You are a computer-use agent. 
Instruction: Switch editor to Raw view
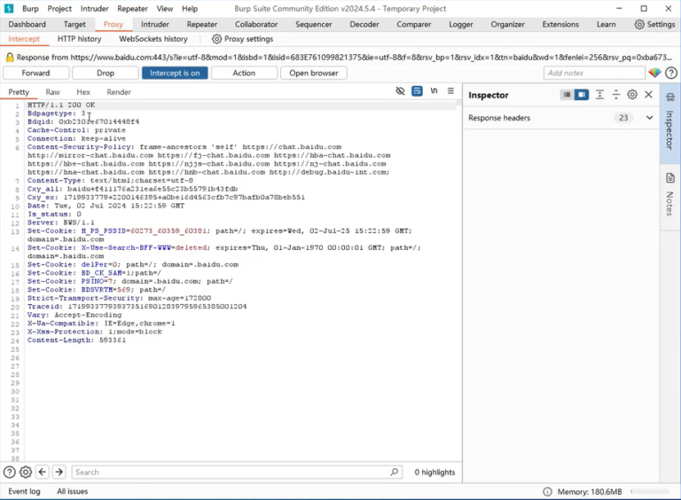(52, 92)
